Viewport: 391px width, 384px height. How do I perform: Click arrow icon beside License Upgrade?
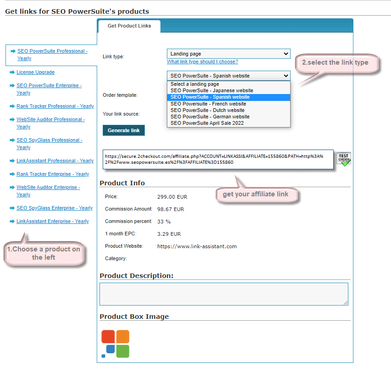coord(12,72)
